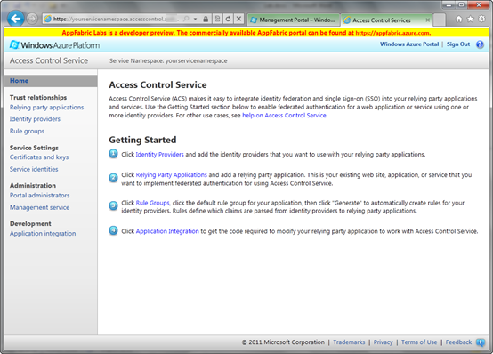This screenshot has width=493, height=354.
Task: Click the © 2011 Microsoft Corporation text
Action: click(x=283, y=342)
